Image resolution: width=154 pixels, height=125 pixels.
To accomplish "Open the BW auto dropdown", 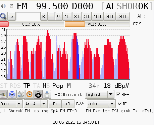I will click(101, 104).
